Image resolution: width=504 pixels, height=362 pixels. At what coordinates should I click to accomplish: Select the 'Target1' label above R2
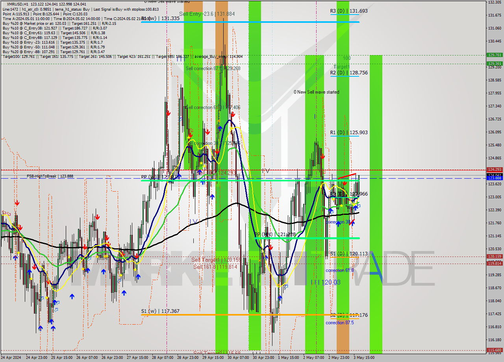(341, 67)
